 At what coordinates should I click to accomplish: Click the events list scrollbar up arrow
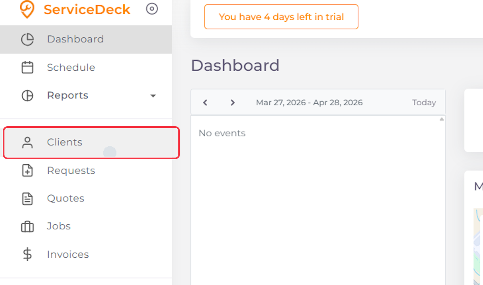coord(442,119)
